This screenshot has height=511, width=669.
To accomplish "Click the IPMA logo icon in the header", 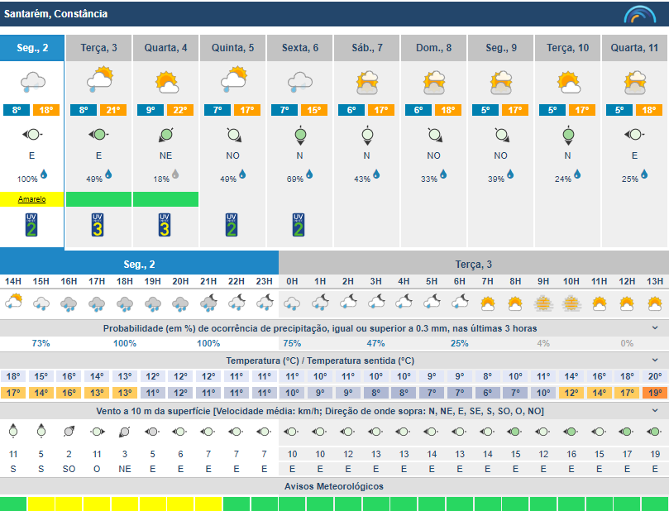I will pos(639,15).
